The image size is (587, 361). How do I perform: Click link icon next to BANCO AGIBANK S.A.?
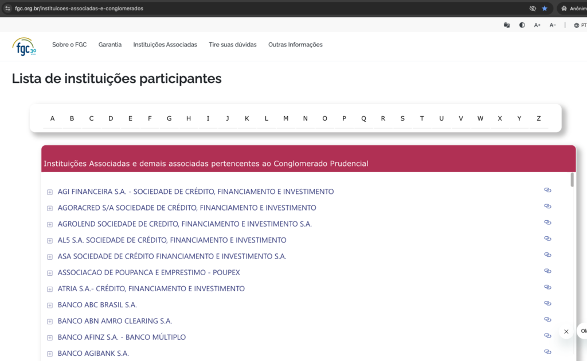547,351
